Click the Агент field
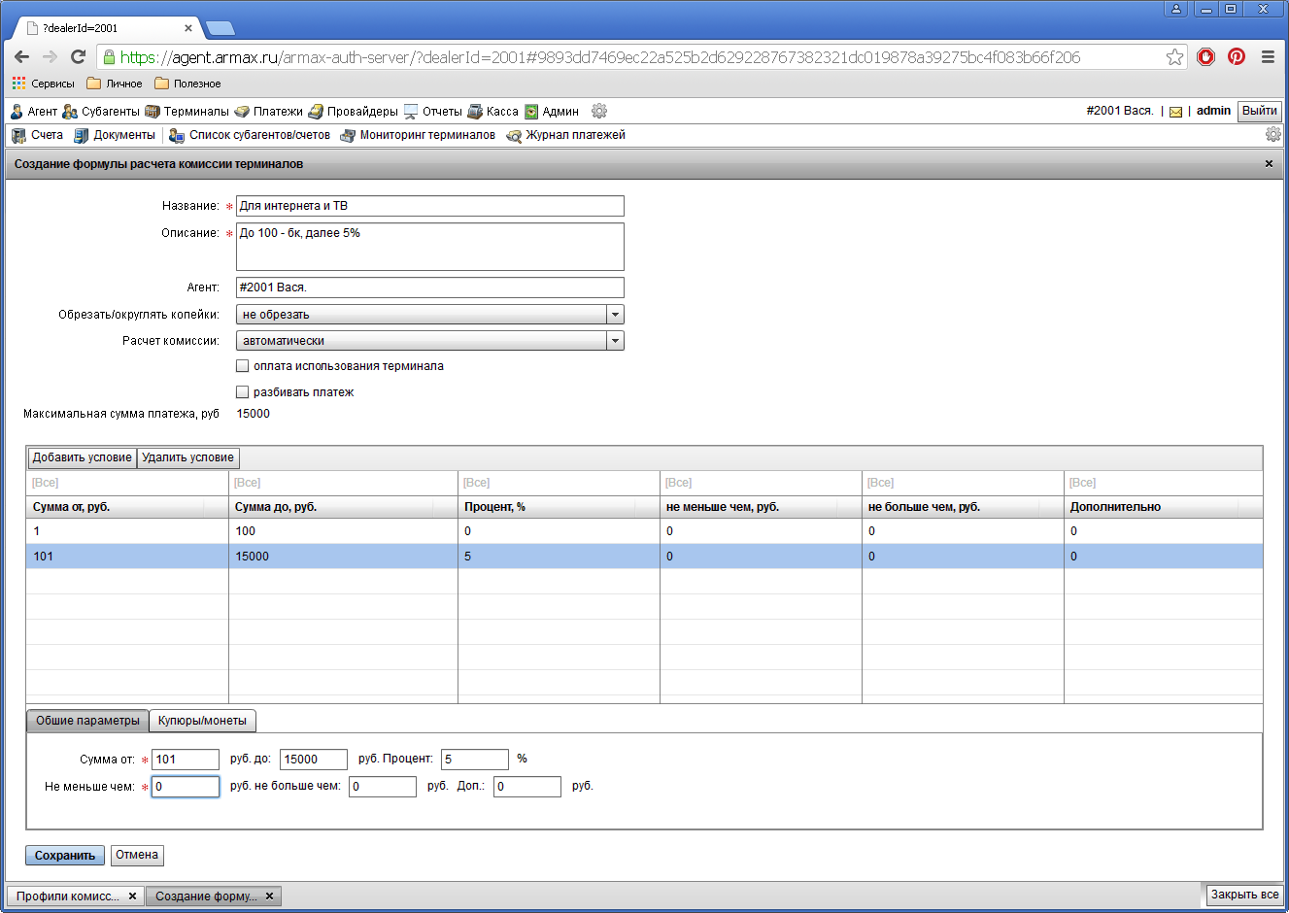The height and width of the screenshot is (913, 1289). coord(430,287)
